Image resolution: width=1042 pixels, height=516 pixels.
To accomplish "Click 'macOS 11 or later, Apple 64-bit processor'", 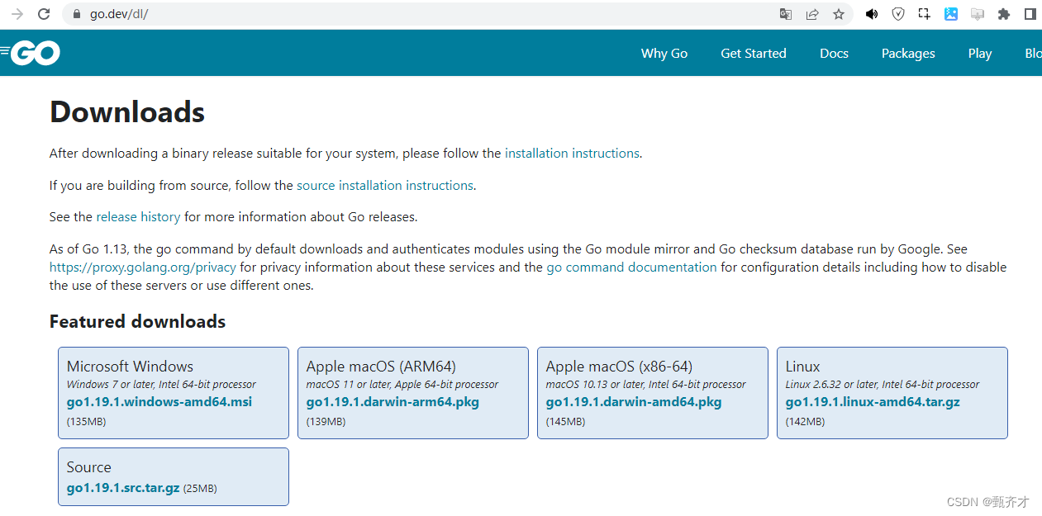I will (x=402, y=385).
